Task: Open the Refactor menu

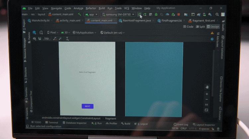Action: click(x=91, y=8)
